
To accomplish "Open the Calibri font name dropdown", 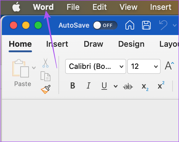I will tap(96, 66).
